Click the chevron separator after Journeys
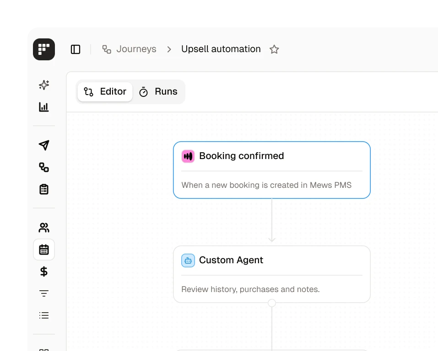 click(x=169, y=49)
